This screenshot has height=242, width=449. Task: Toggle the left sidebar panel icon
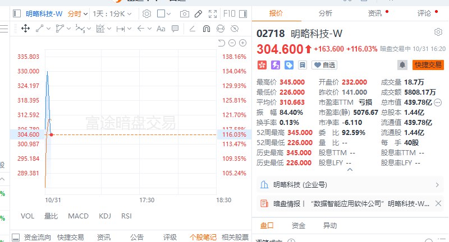[17, 13]
